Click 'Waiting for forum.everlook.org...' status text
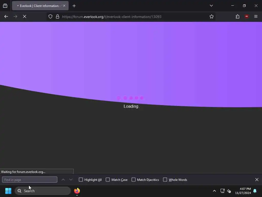Screen dimensions: 262x197 tap(23, 172)
